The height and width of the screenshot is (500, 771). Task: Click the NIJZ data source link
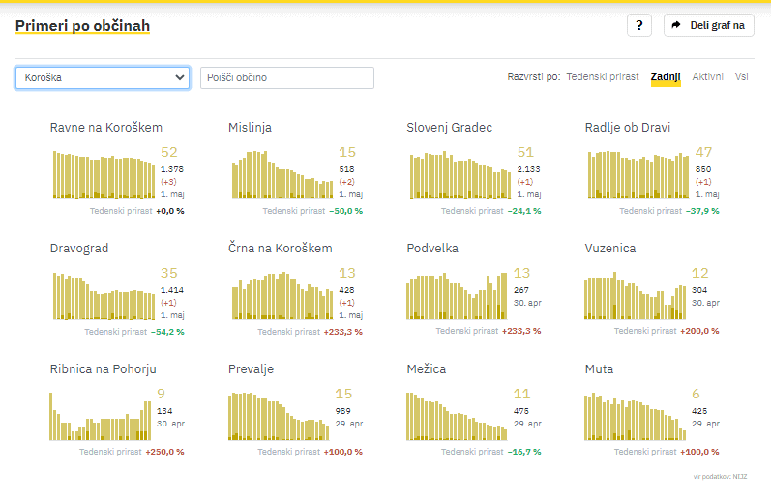click(740, 477)
